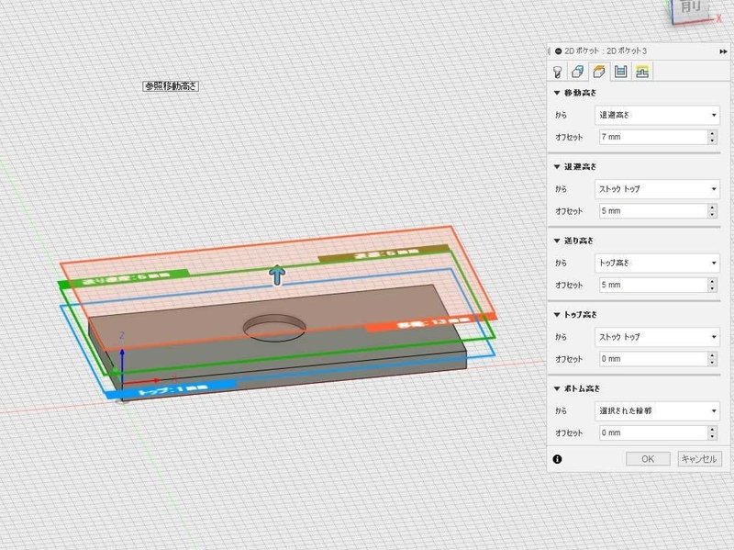The image size is (734, 550).
Task: Click the 退避高さ offset spinner arrows
Action: tap(713, 211)
